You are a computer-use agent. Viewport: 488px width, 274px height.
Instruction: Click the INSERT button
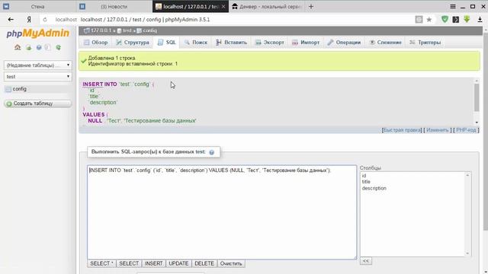click(x=153, y=263)
